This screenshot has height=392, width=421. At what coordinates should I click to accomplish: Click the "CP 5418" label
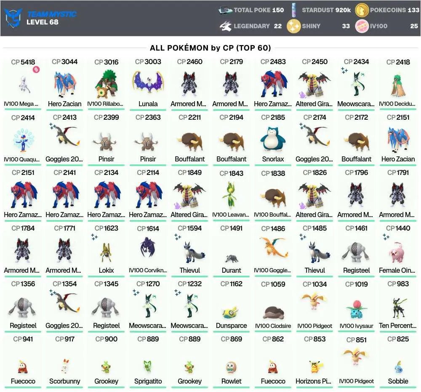click(23, 62)
